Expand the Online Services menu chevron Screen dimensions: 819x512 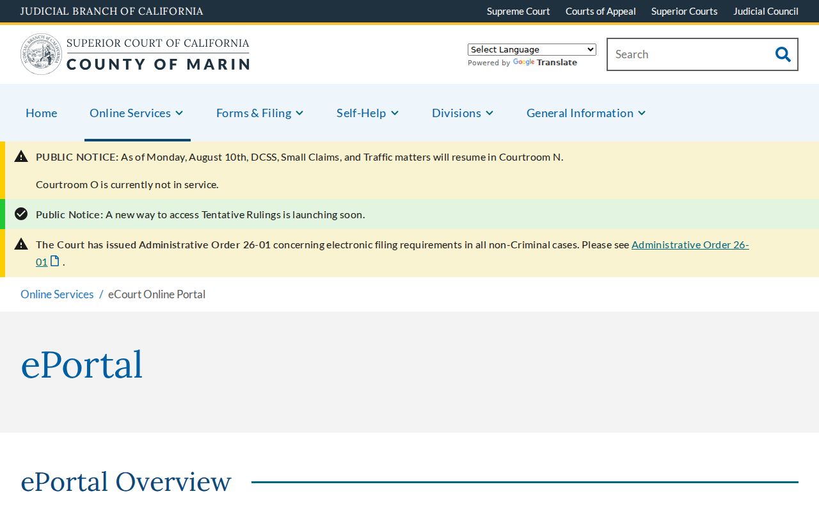tap(179, 113)
